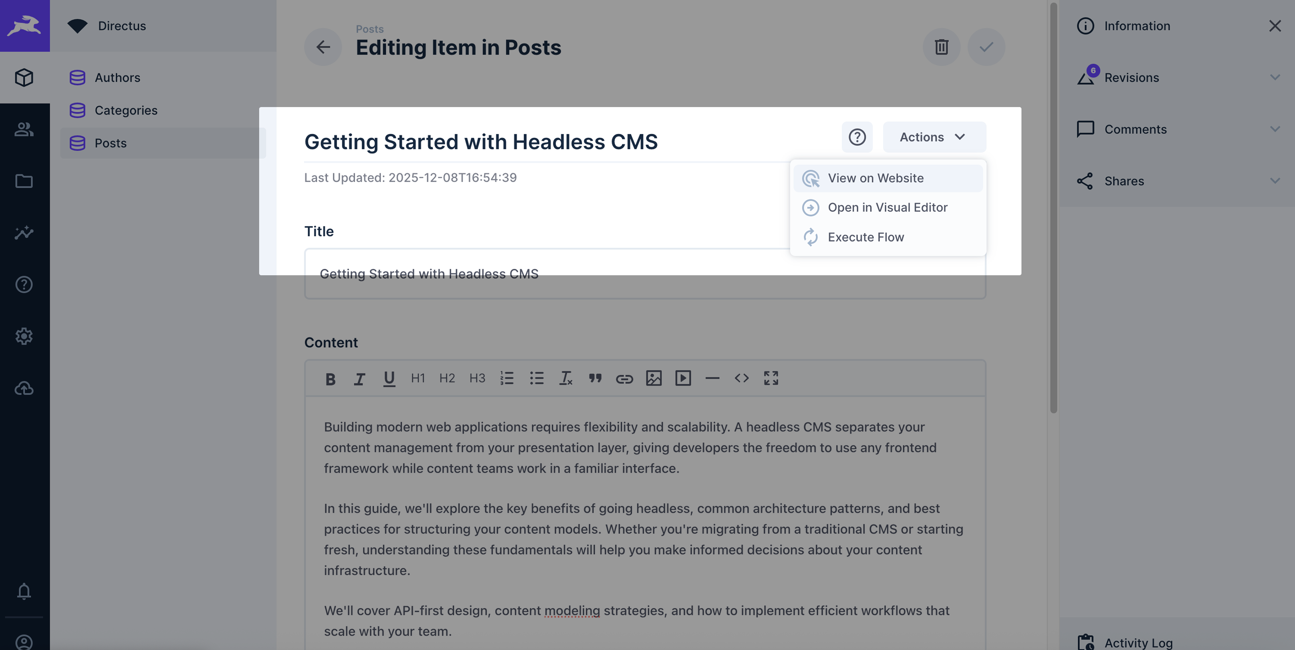Open the code view in the editor
The image size is (1295, 650).
click(x=742, y=378)
